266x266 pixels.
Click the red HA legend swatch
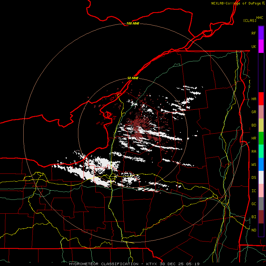coord(261,99)
